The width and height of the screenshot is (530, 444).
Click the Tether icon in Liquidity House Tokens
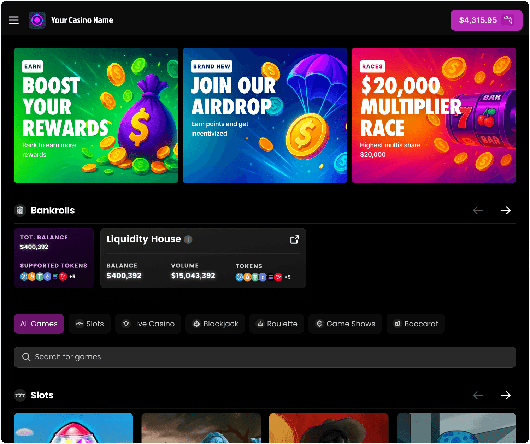255,277
